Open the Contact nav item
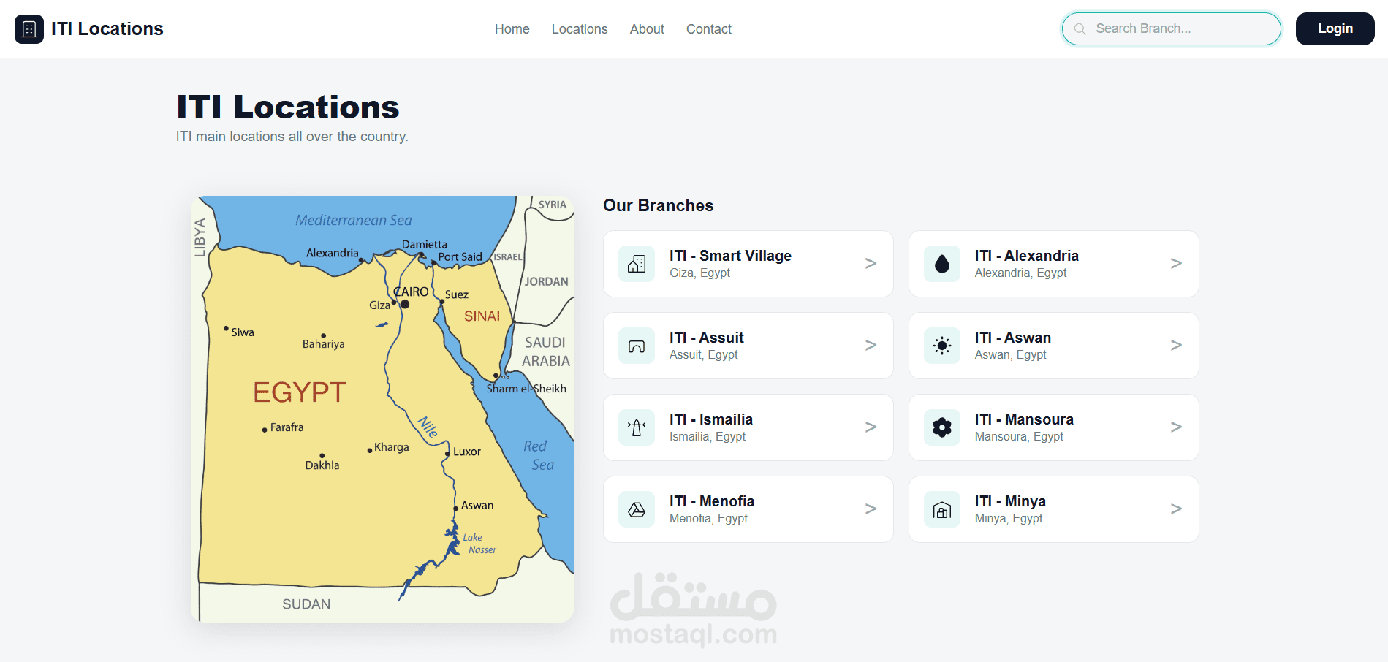The height and width of the screenshot is (662, 1388). [709, 29]
